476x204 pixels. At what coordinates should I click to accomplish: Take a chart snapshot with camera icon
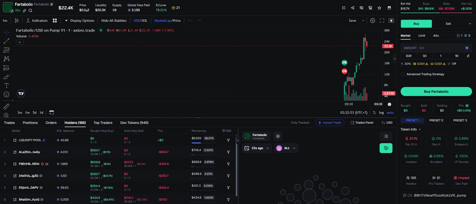point(392,21)
